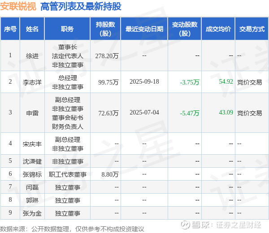Click the 雪球 logo icon

coord(186,225)
